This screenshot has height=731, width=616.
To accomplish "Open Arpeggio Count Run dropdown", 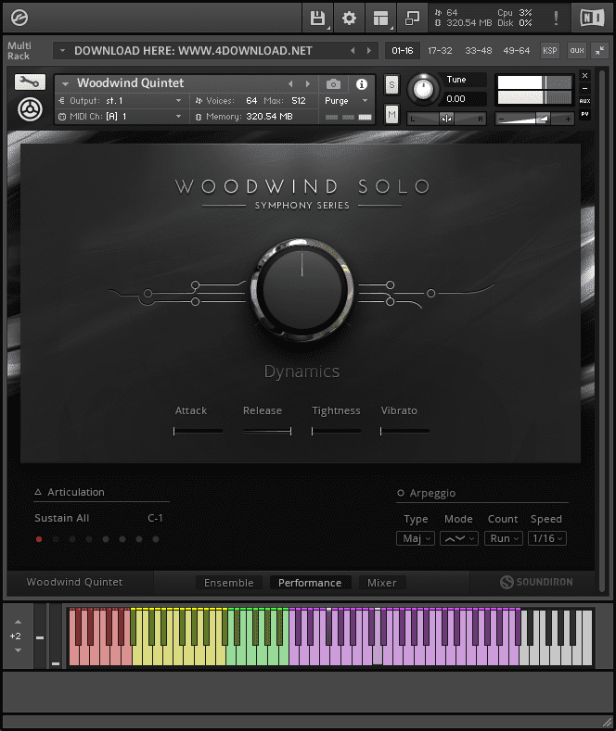I will click(504, 538).
